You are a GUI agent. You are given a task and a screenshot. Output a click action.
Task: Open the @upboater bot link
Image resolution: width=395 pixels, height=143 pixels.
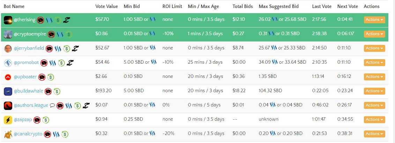[25, 77]
